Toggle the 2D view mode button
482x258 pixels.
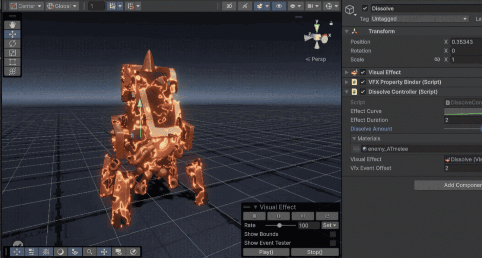pos(229,6)
